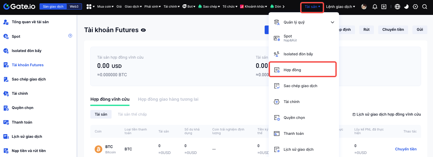Switch to Hợp đồng giao hàng tương lai tab
The image size is (433, 157).
(x=168, y=99)
